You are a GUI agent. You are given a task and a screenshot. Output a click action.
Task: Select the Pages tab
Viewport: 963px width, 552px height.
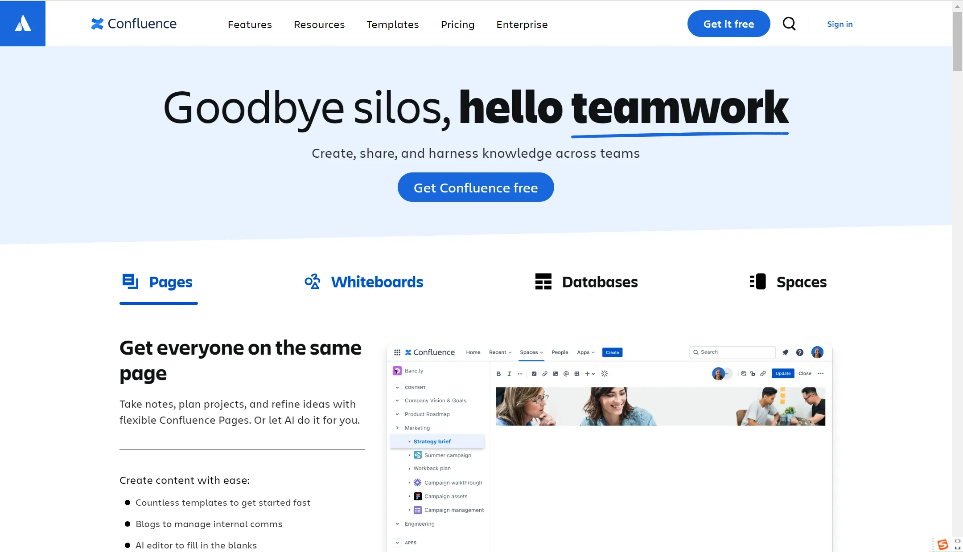[x=158, y=282]
